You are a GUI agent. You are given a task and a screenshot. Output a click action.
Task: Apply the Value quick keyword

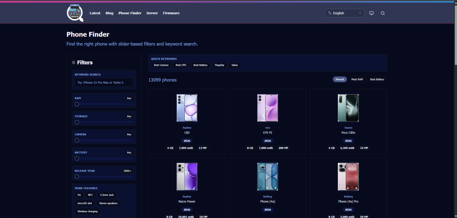coord(235,65)
